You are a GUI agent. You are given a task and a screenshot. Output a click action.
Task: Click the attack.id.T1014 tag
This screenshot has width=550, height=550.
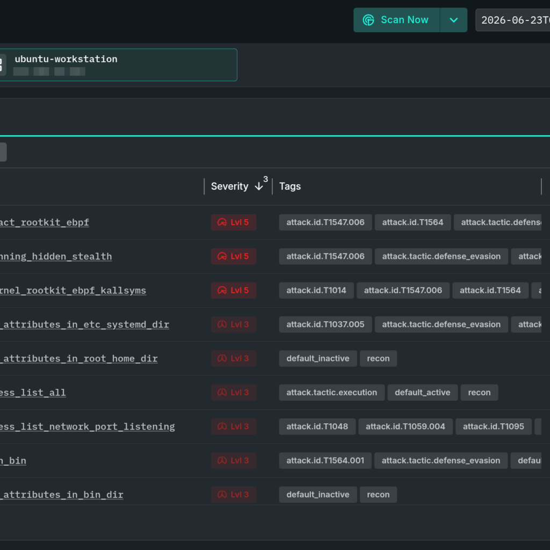coord(316,291)
